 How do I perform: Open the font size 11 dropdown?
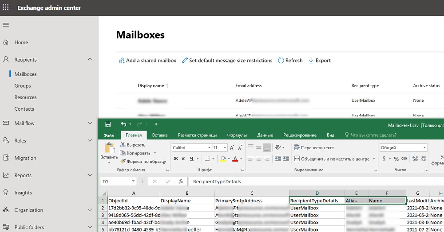225,147
